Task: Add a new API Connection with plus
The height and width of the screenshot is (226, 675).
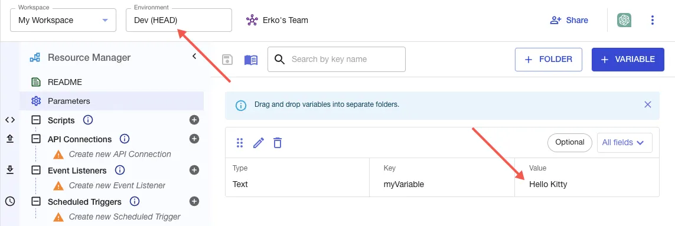Action: point(194,139)
